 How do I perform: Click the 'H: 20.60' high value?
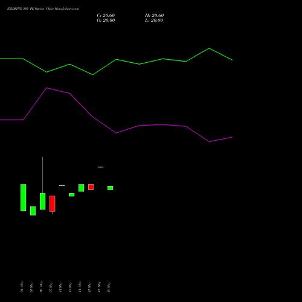[x=154, y=15]
